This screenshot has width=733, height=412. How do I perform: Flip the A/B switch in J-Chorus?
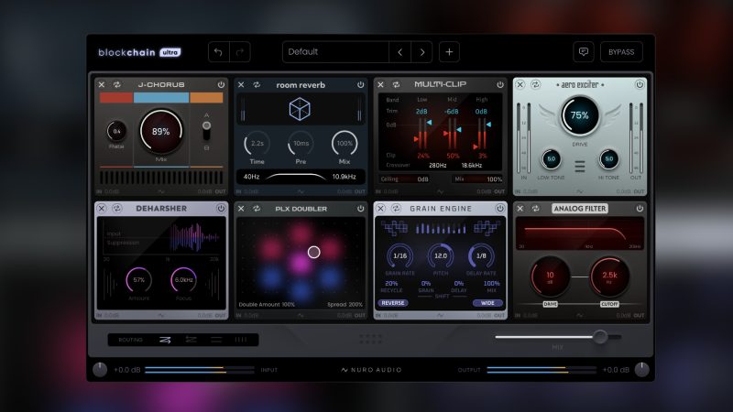206,131
